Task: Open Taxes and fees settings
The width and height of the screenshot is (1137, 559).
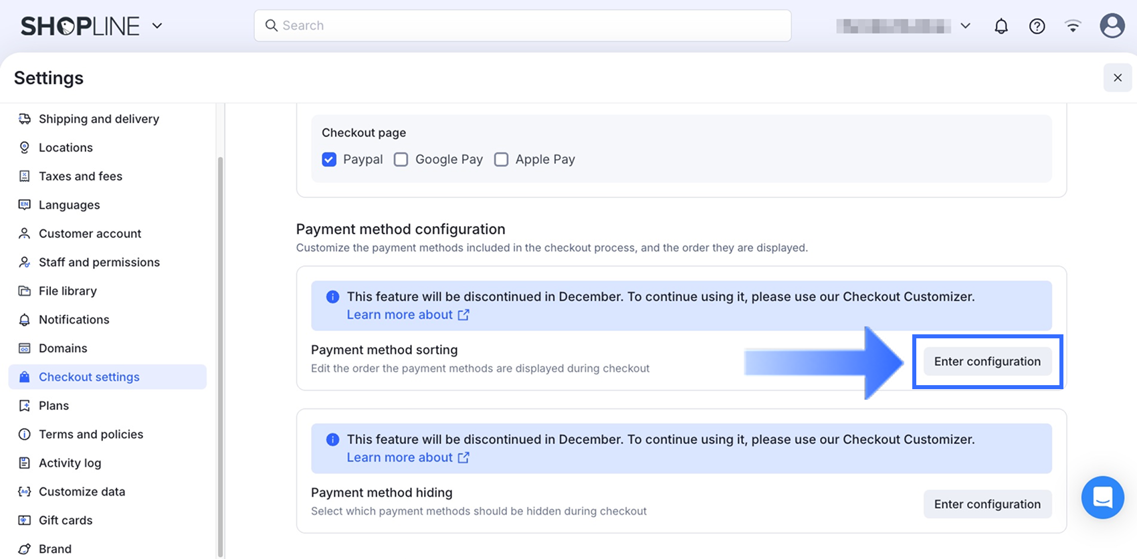Action: tap(80, 177)
